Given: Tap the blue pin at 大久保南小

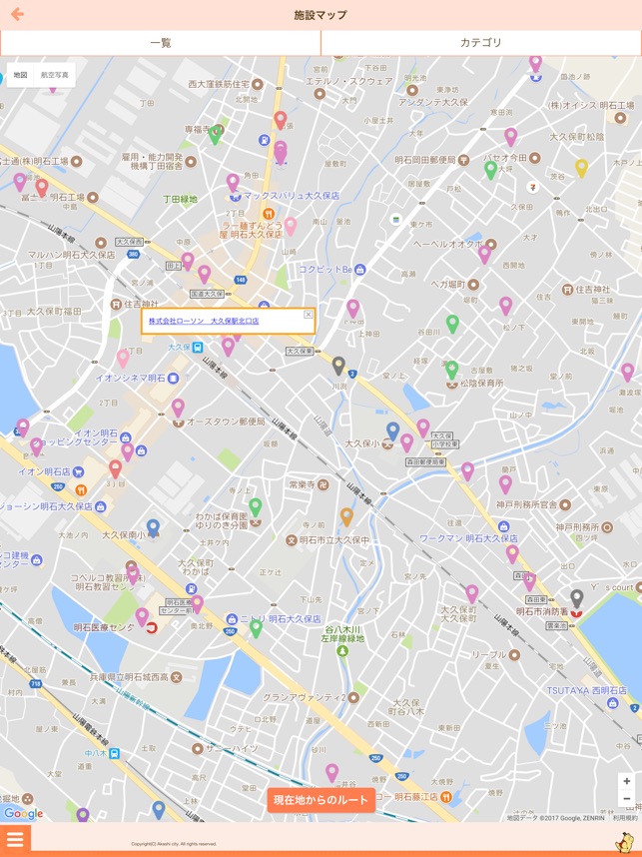Looking at the screenshot, I should coord(153,528).
